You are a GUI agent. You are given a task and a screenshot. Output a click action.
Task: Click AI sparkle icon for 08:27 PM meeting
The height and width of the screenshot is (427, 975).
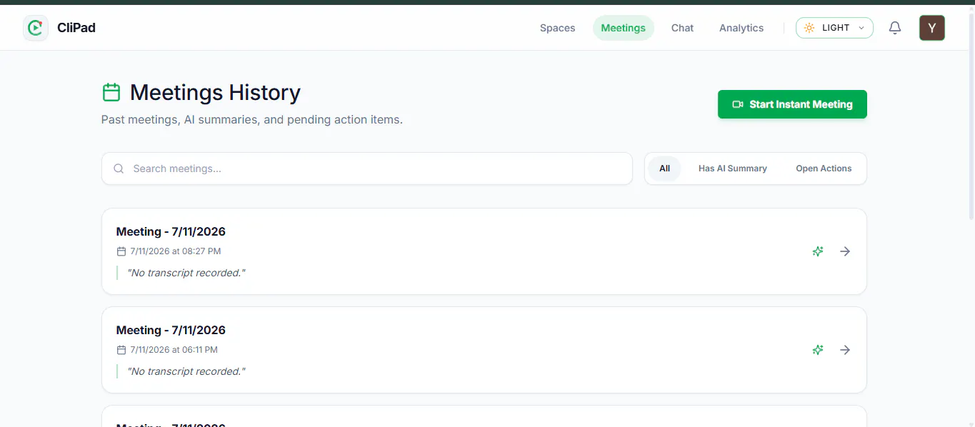click(x=818, y=251)
